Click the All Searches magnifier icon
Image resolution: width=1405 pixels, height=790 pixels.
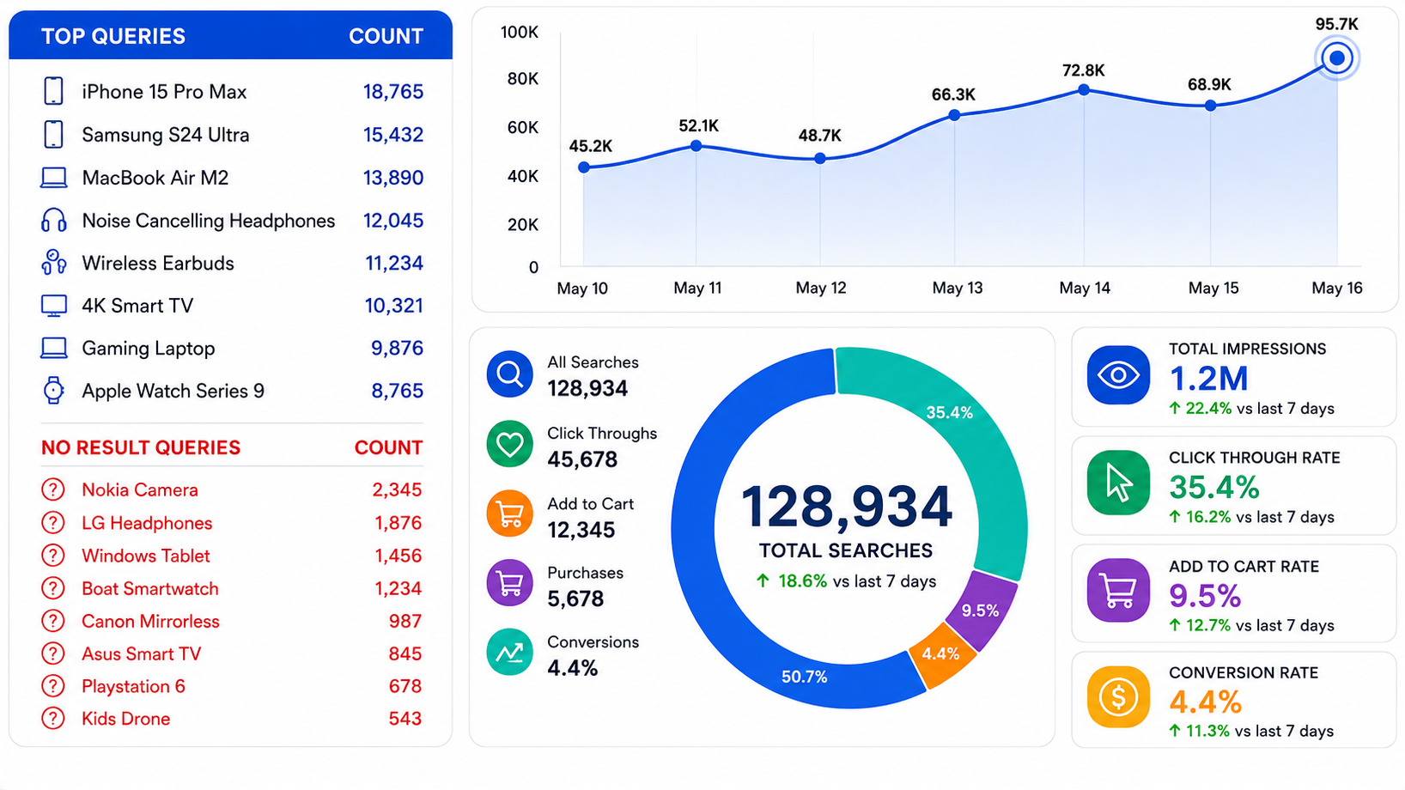510,374
